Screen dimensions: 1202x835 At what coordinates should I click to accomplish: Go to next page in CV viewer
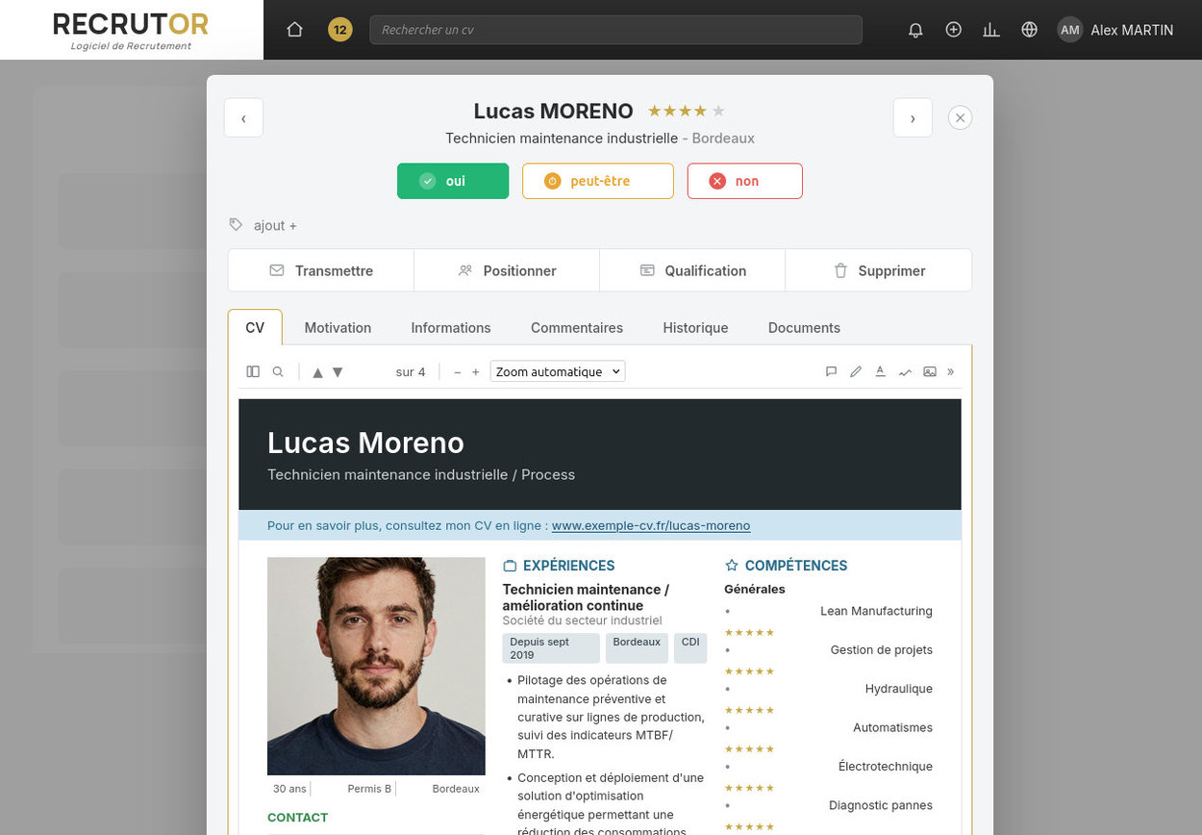click(x=338, y=372)
